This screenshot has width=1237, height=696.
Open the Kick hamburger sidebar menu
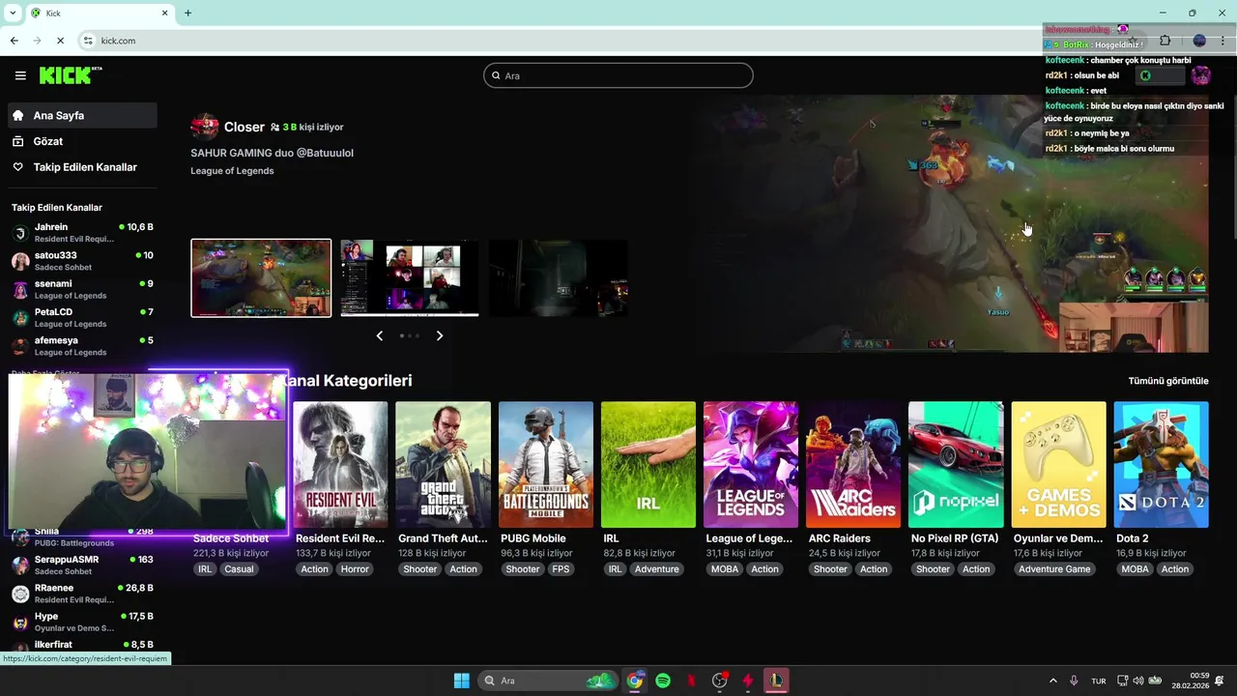[20, 75]
